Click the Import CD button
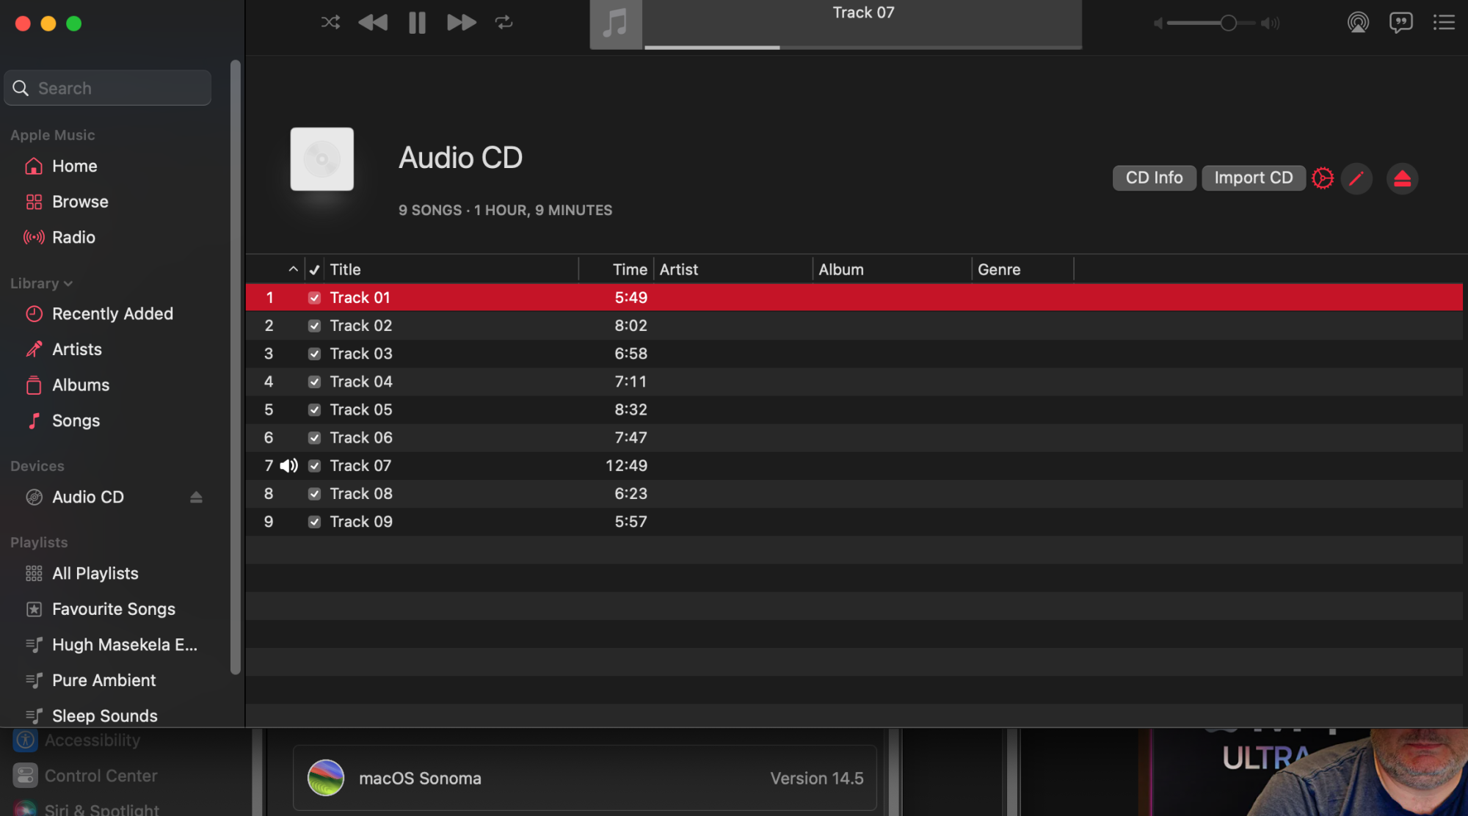This screenshot has width=1468, height=816. pyautogui.click(x=1253, y=178)
